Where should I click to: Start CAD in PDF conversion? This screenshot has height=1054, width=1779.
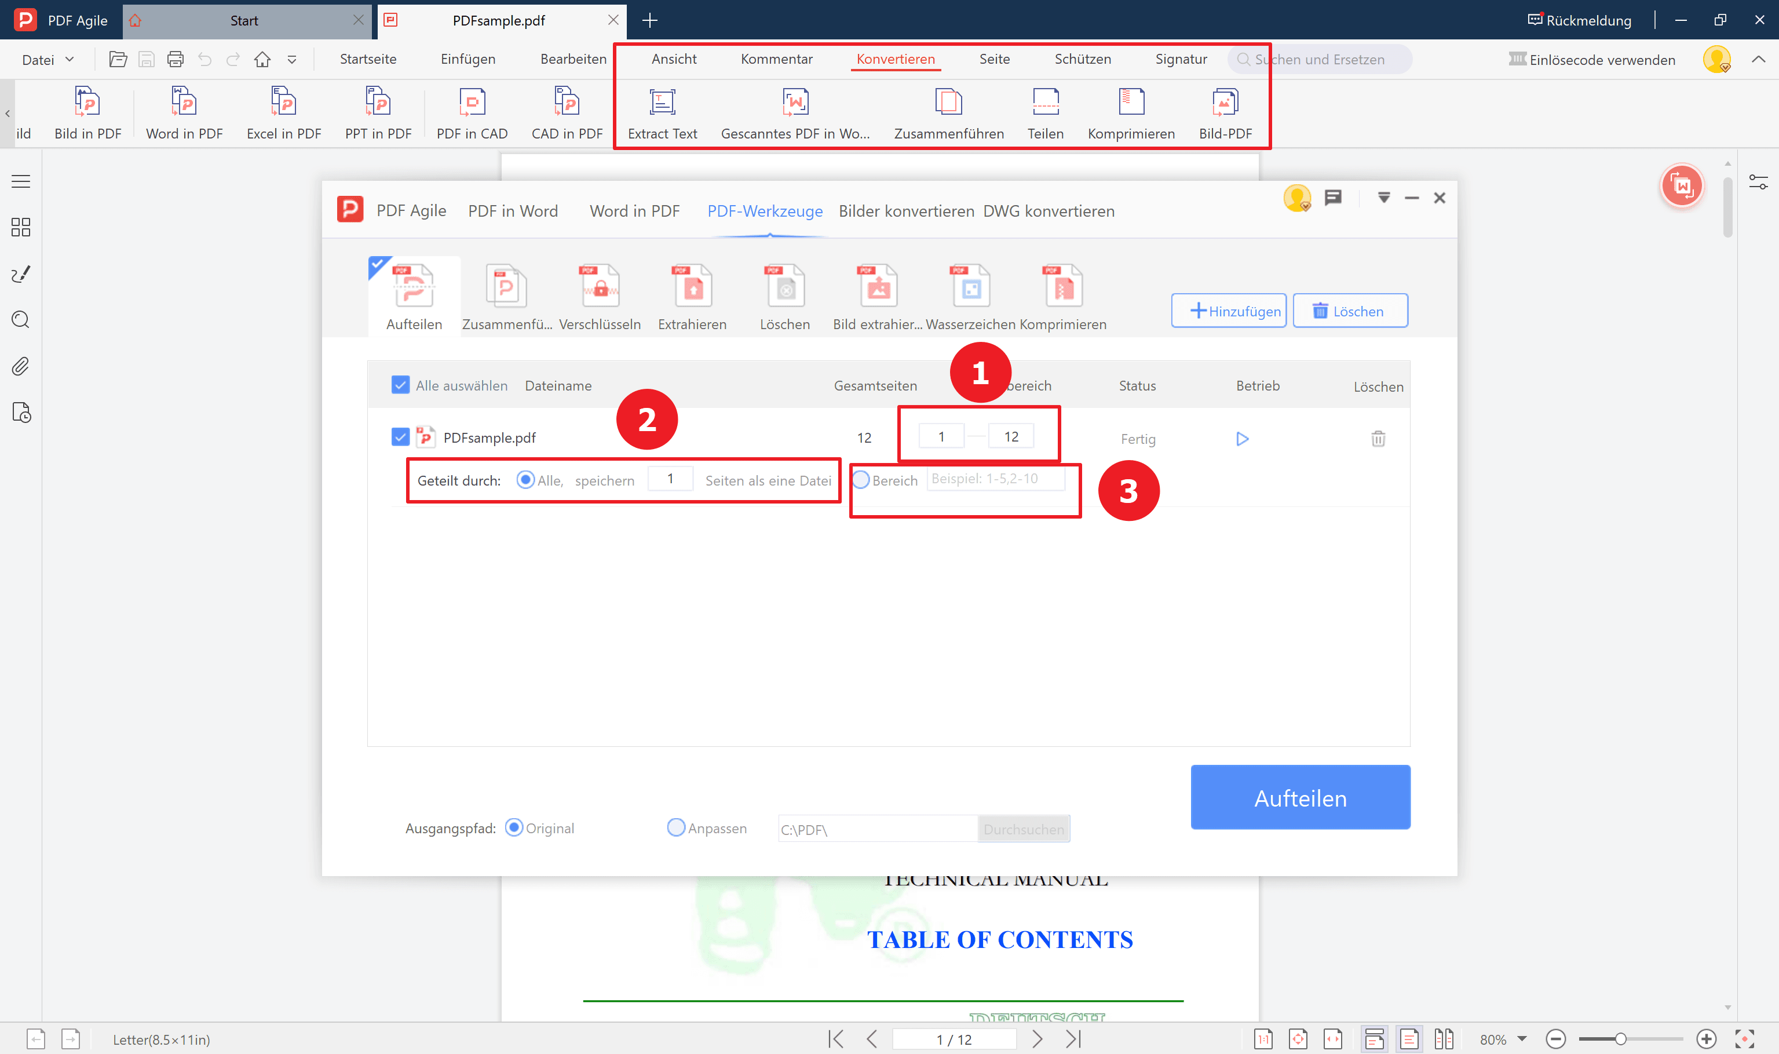(567, 113)
